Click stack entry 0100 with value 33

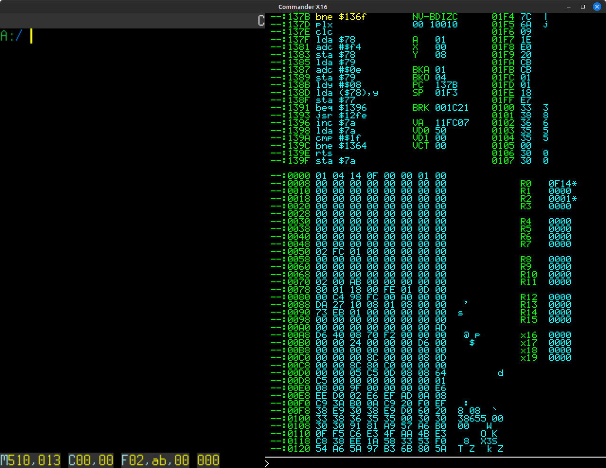520,108
